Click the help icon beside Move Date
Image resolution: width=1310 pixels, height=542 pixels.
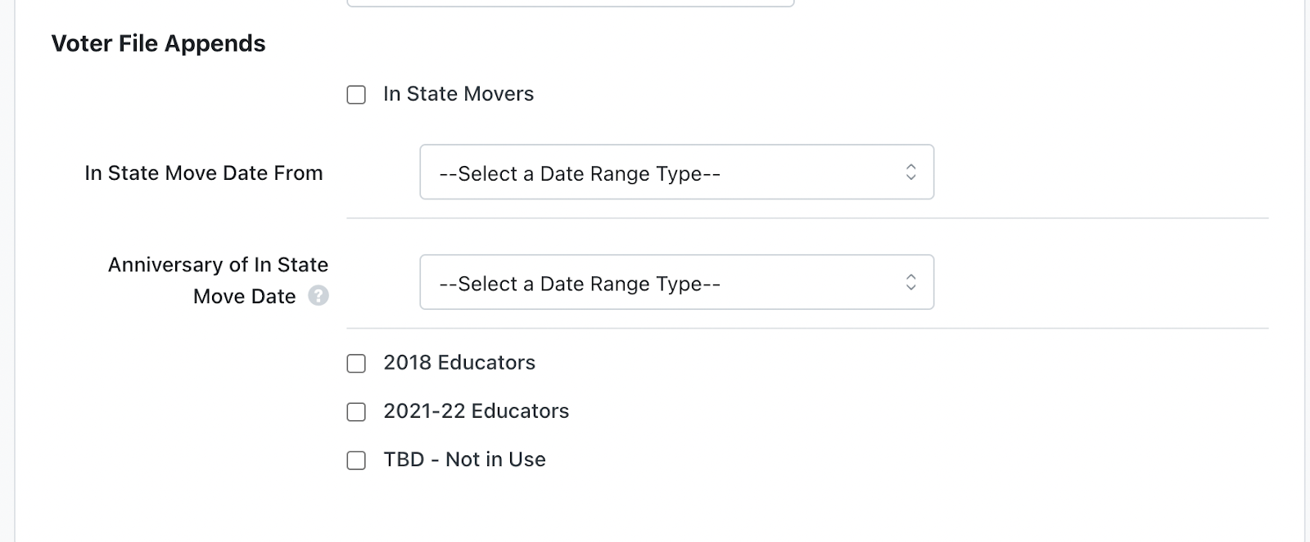pyautogui.click(x=318, y=296)
